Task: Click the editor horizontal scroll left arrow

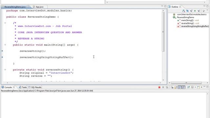Action: click(x=7, y=83)
